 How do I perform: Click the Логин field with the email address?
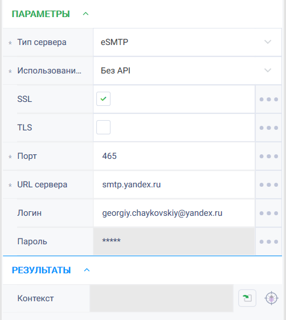click(174, 213)
